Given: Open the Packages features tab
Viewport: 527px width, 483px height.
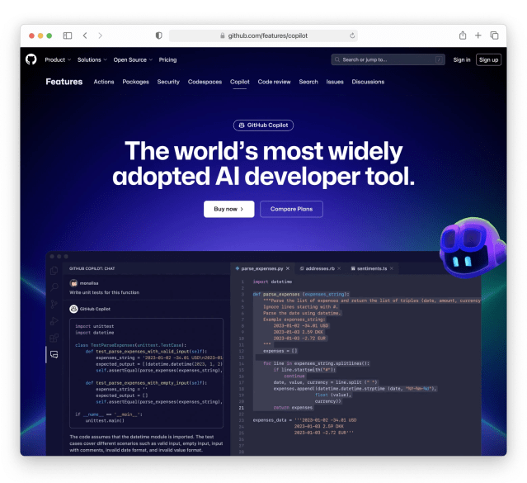Looking at the screenshot, I should pos(135,82).
